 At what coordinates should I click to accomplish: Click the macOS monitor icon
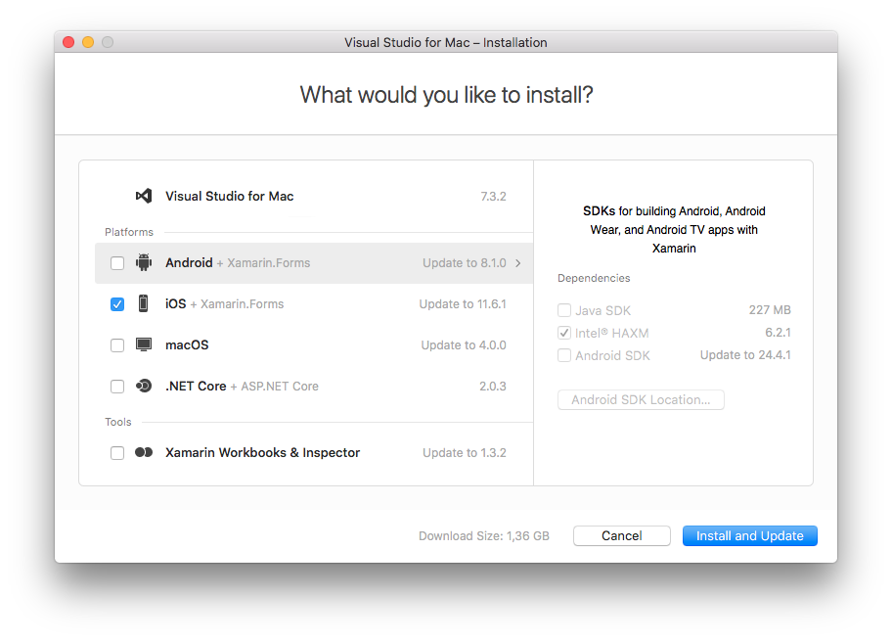tap(144, 344)
